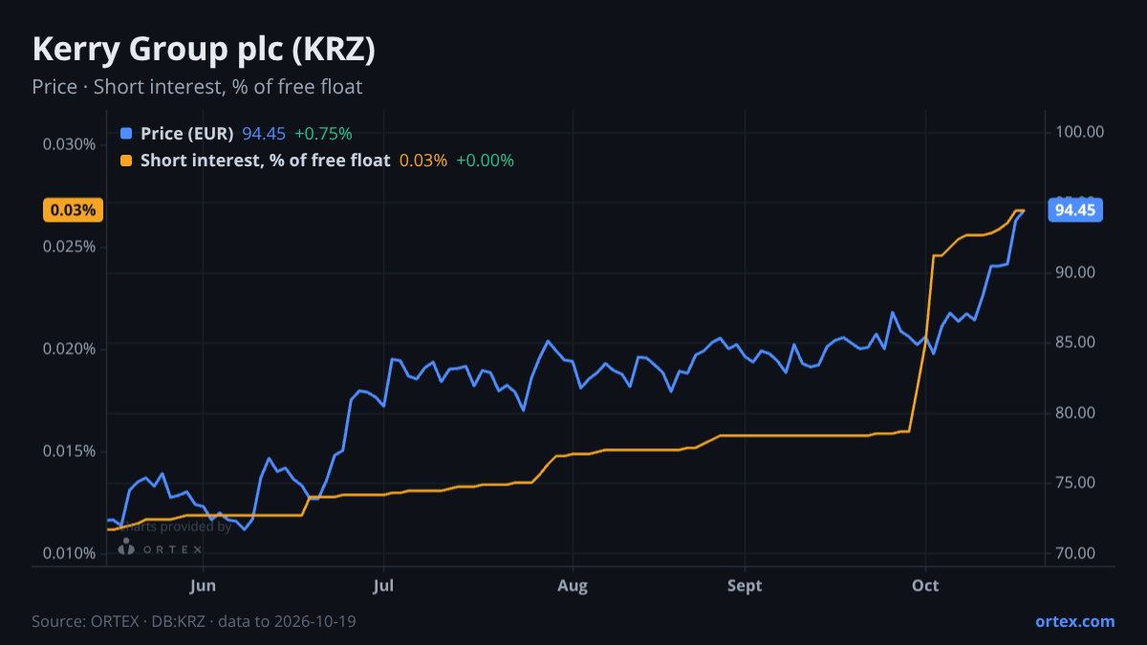
Task: Click the 75.00 right axis label
Action: 1075,483
